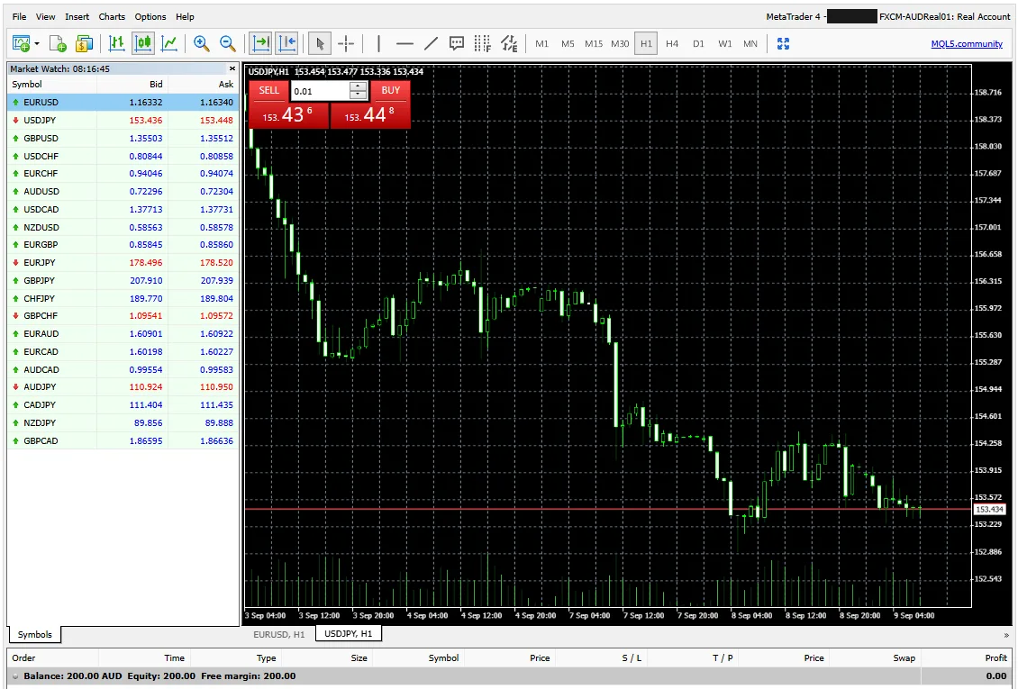
Task: Open the MQL5.community link
Action: [x=966, y=43]
